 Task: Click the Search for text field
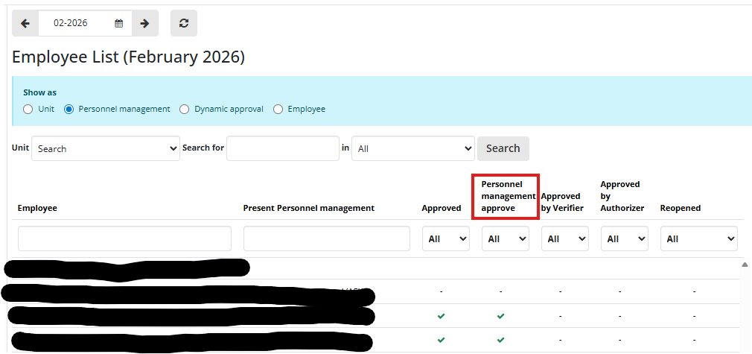tap(282, 148)
